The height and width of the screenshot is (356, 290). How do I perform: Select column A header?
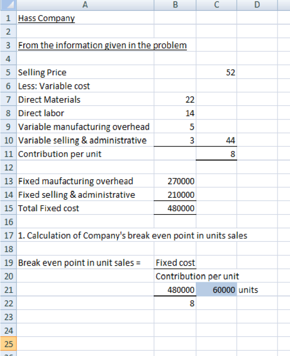(85, 5)
